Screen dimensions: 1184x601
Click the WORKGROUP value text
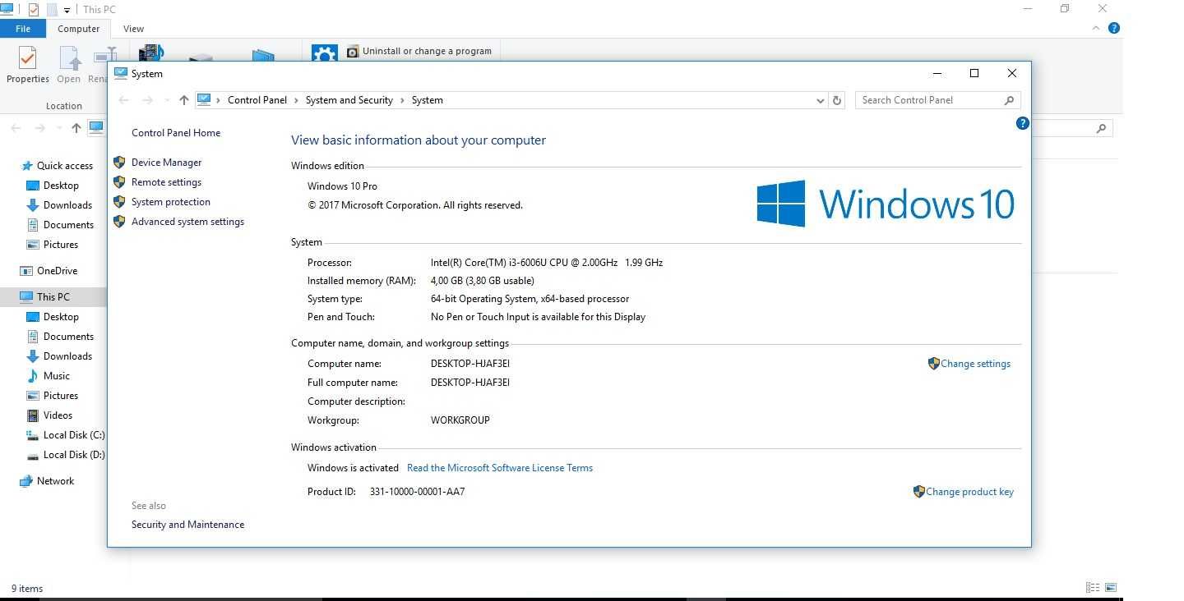click(460, 420)
